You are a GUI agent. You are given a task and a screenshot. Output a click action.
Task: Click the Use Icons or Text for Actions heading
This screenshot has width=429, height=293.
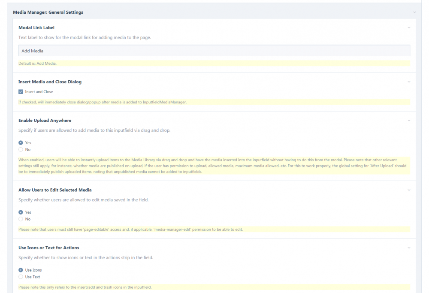pyautogui.click(x=48, y=248)
